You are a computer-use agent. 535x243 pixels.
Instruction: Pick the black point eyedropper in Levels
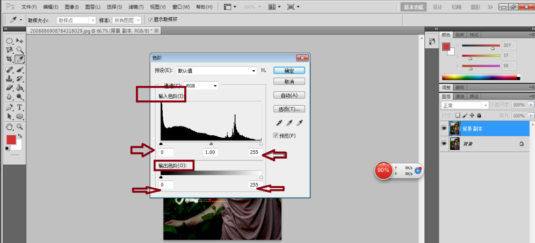279,123
